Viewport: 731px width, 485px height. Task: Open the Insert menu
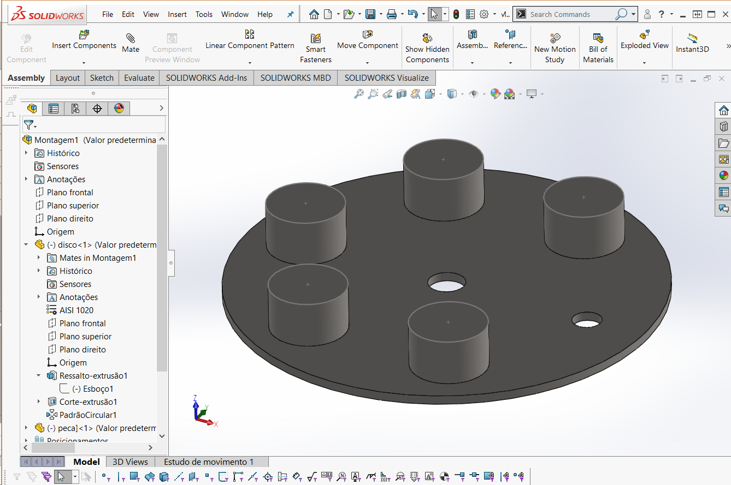(x=177, y=15)
